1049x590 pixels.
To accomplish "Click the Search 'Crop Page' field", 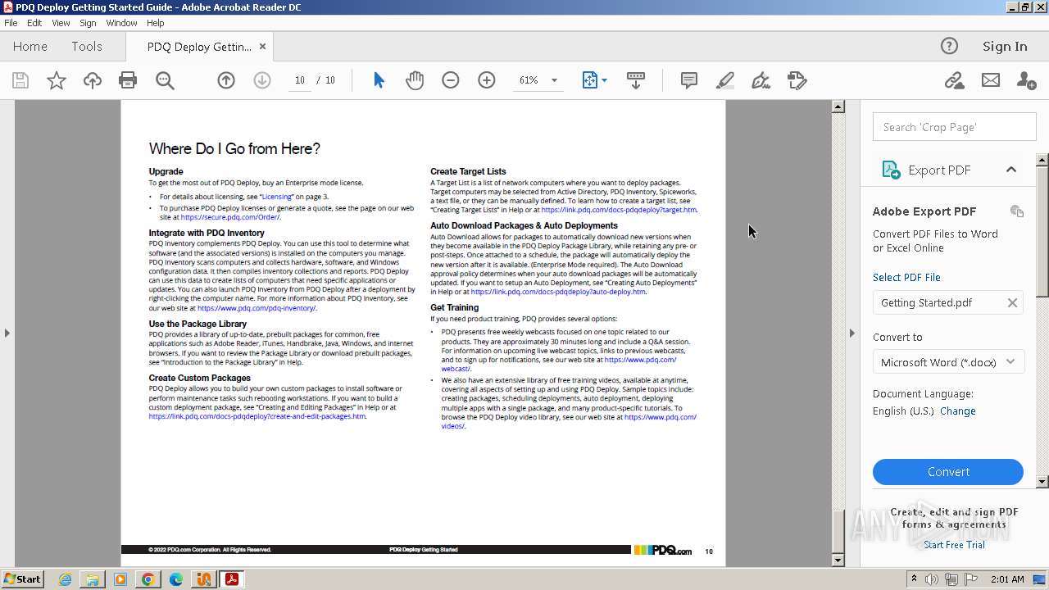I will click(954, 127).
